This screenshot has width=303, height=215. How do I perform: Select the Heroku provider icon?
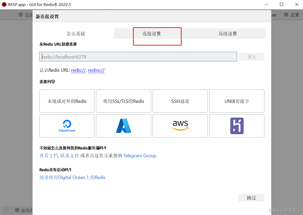tap(237, 126)
